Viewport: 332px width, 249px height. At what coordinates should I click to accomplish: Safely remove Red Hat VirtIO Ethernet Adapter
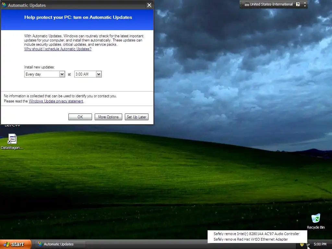pyautogui.click(x=251, y=239)
